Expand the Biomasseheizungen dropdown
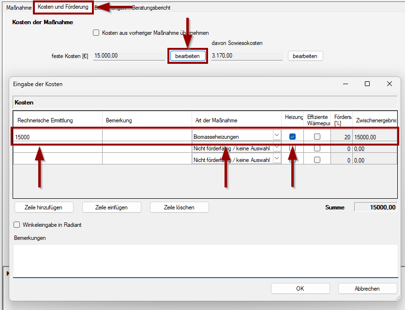 coord(276,136)
